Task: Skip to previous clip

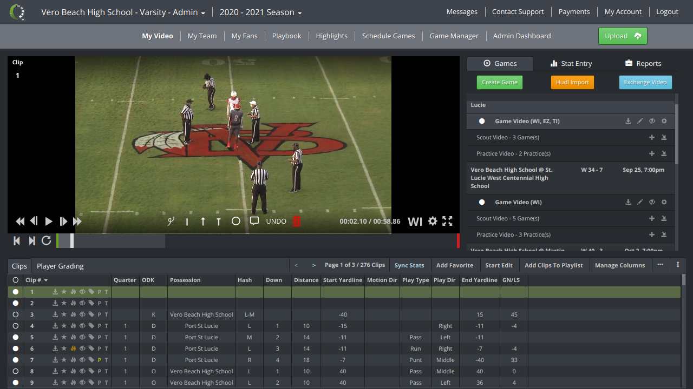Action: [17, 240]
